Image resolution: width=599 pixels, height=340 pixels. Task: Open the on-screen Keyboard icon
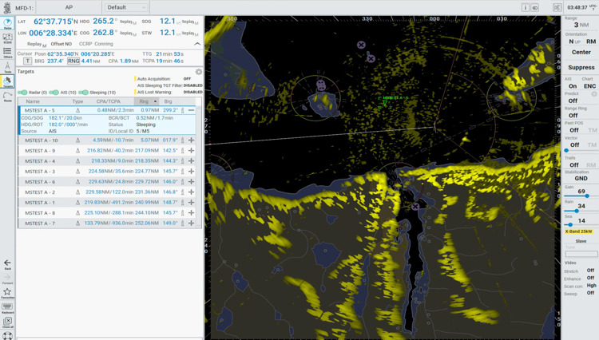click(7, 307)
